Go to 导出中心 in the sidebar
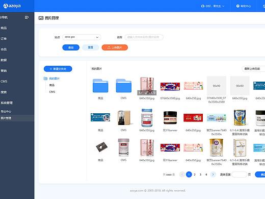The image size is (265, 199). [6, 111]
